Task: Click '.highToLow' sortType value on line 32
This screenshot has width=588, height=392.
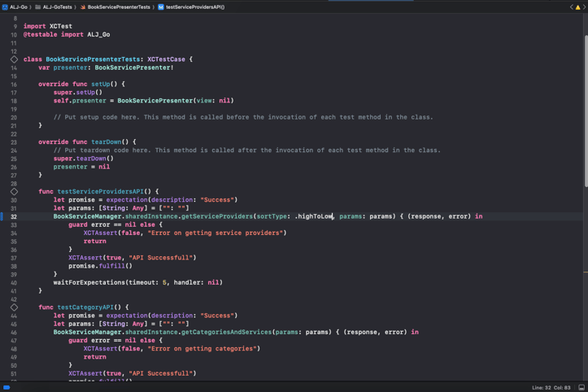Action: point(313,216)
